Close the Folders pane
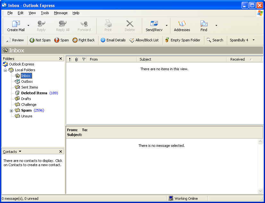The width and height of the screenshot is (265, 203). (61, 59)
